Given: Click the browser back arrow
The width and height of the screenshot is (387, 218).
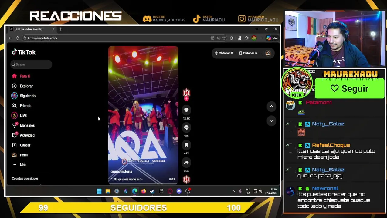Looking at the screenshot, I should tap(10, 38).
